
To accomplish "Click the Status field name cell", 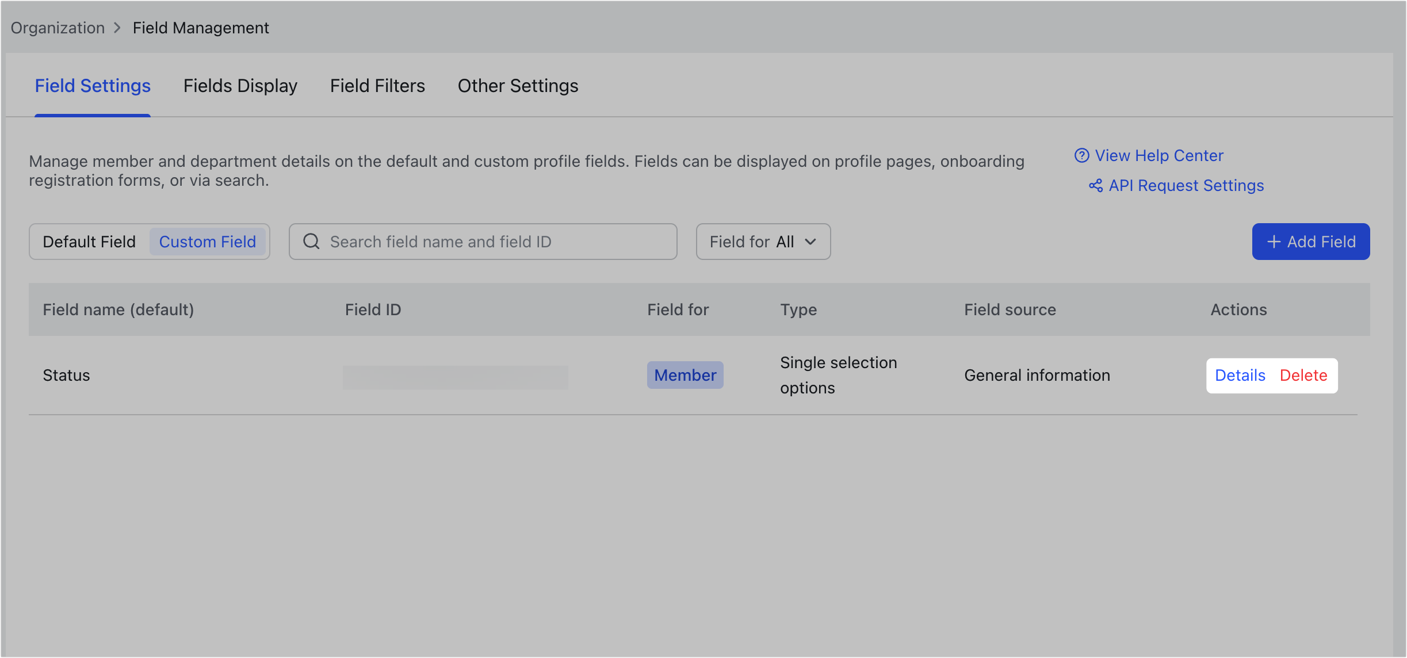I will (x=66, y=375).
